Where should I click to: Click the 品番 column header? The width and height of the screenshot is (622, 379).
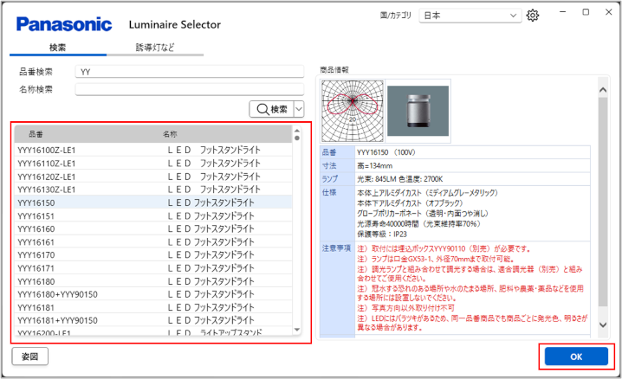pos(36,136)
